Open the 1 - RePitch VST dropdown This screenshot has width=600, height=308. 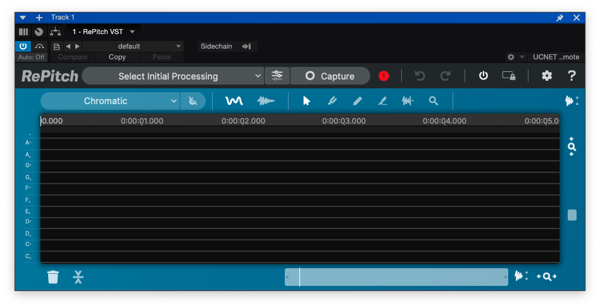[x=103, y=32]
